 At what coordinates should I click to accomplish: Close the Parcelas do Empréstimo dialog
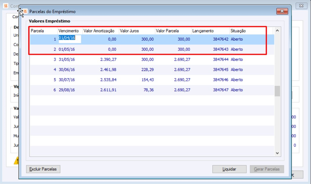point(282,11)
